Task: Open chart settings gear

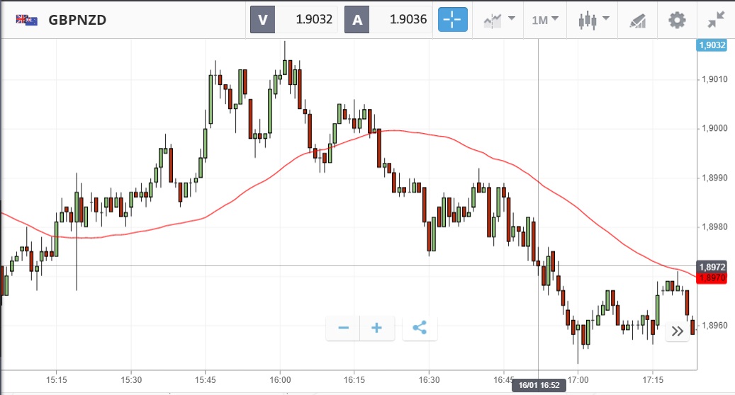Action: 677,20
